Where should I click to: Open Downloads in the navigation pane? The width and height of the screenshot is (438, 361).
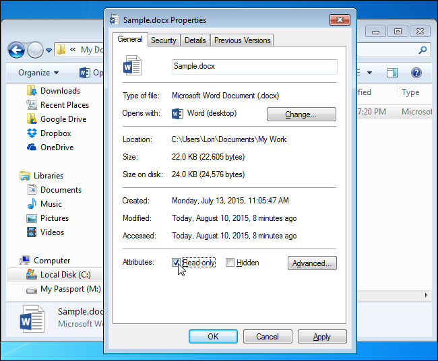[60, 91]
